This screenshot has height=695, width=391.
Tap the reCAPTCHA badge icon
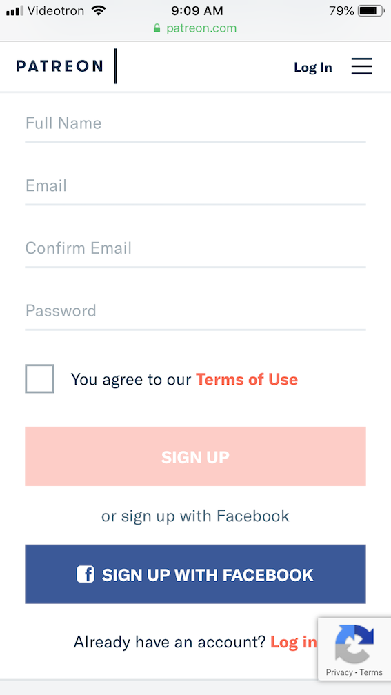(x=354, y=643)
